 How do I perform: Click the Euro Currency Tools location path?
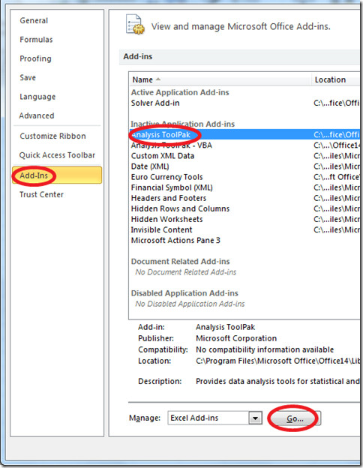pos(337,177)
